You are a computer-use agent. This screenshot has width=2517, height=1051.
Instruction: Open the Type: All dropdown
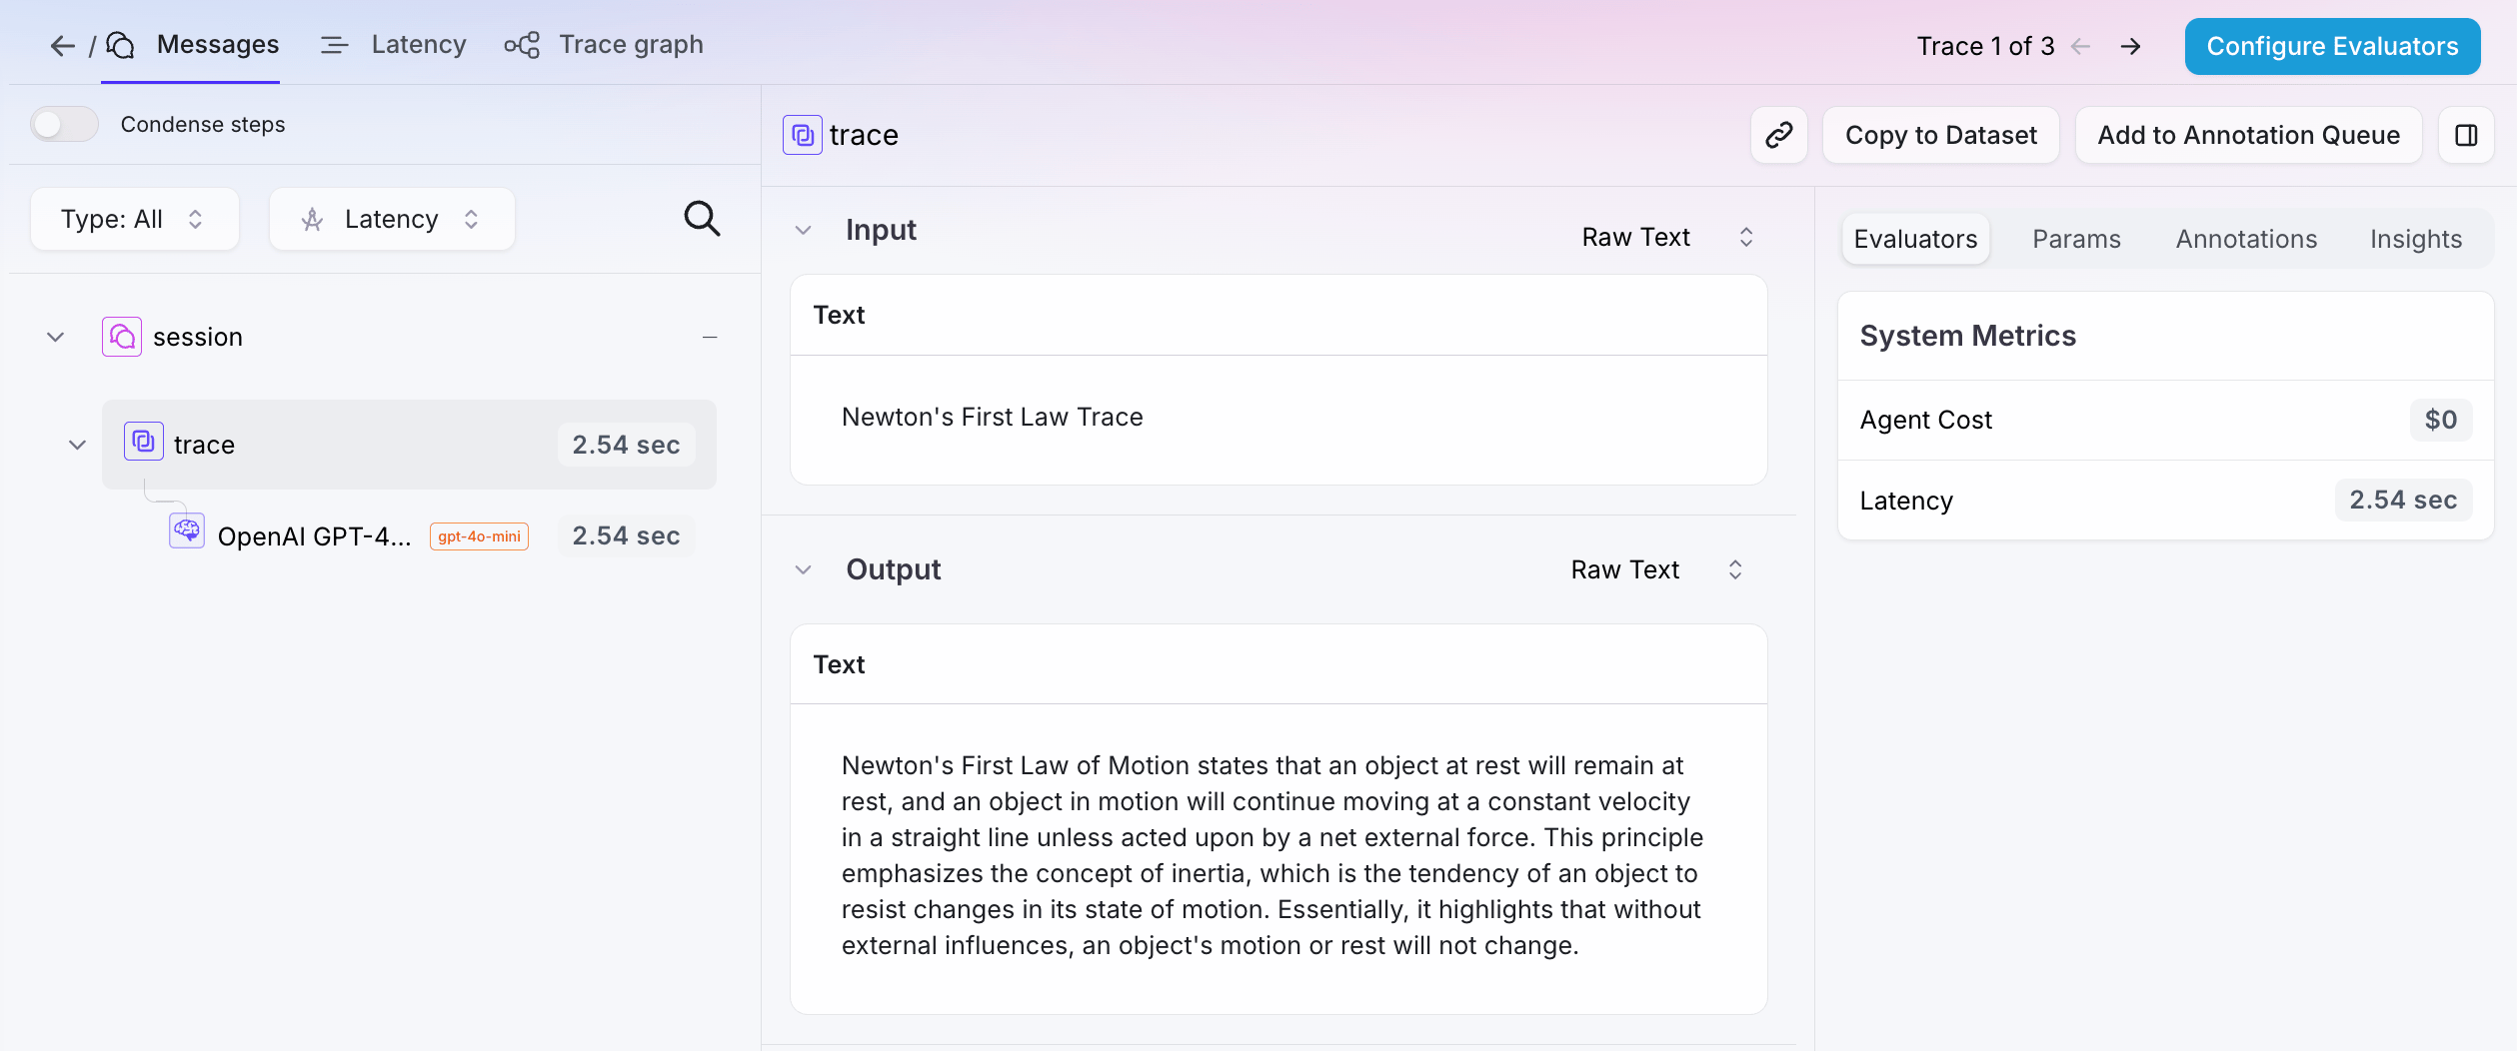tap(135, 219)
